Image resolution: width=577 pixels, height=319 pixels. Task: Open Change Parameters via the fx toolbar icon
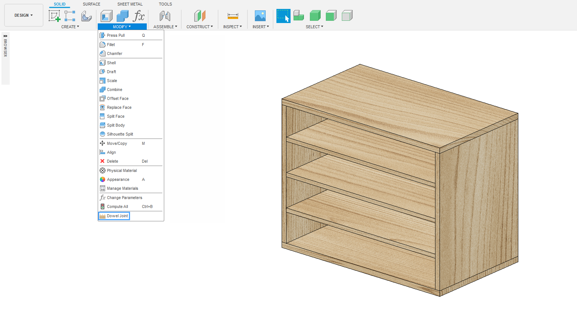tap(139, 16)
